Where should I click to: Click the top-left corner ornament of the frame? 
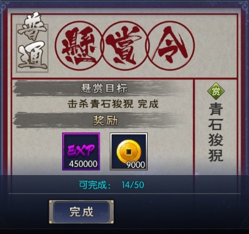click(4, 6)
